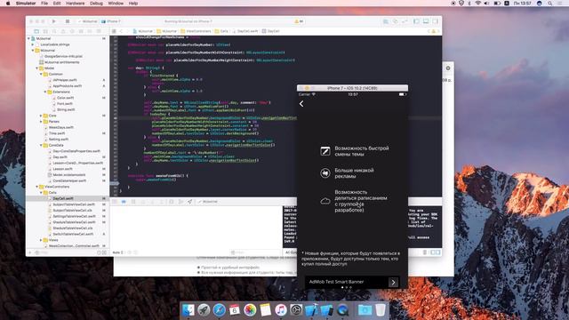Image resolution: width=569 pixels, height=320 pixels.
Task: Tap the no-ads megaphone feature icon
Action: pyautogui.click(x=325, y=173)
